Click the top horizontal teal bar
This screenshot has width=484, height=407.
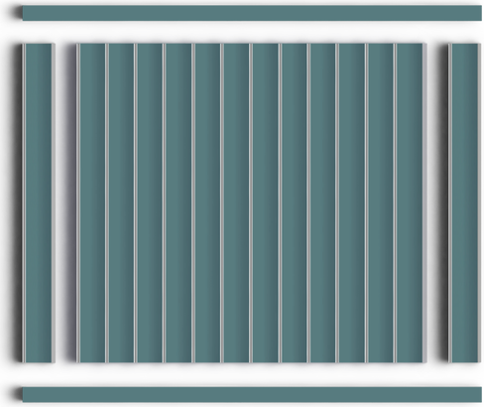click(x=252, y=13)
